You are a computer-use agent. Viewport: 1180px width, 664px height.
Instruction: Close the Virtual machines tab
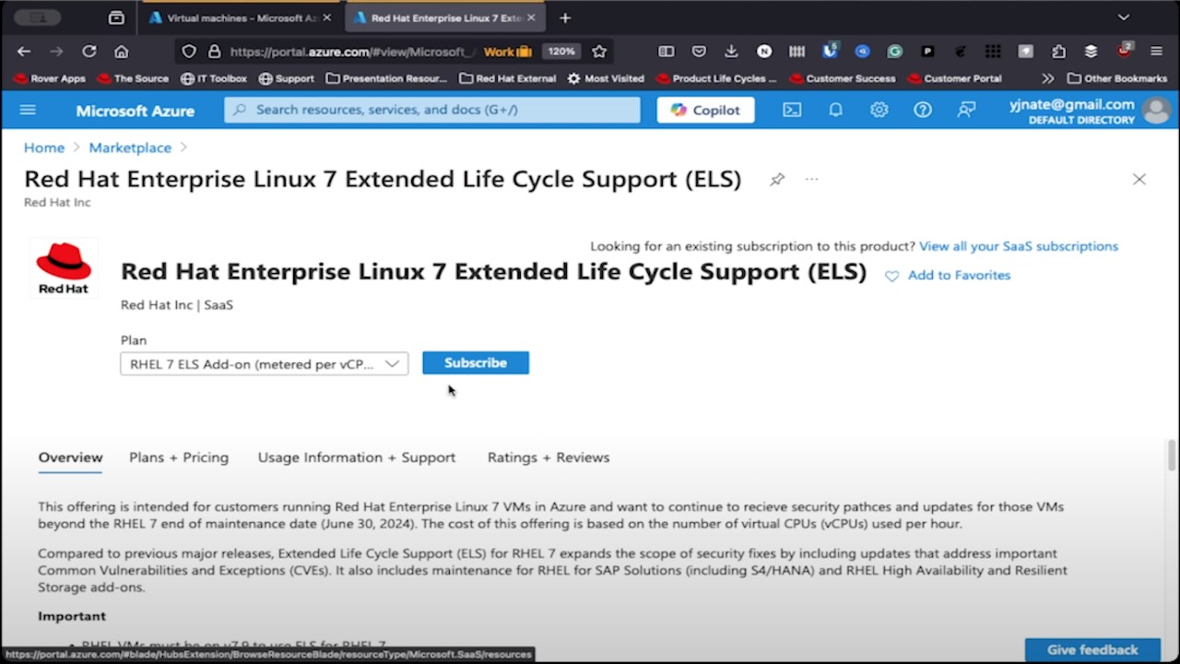pos(326,18)
